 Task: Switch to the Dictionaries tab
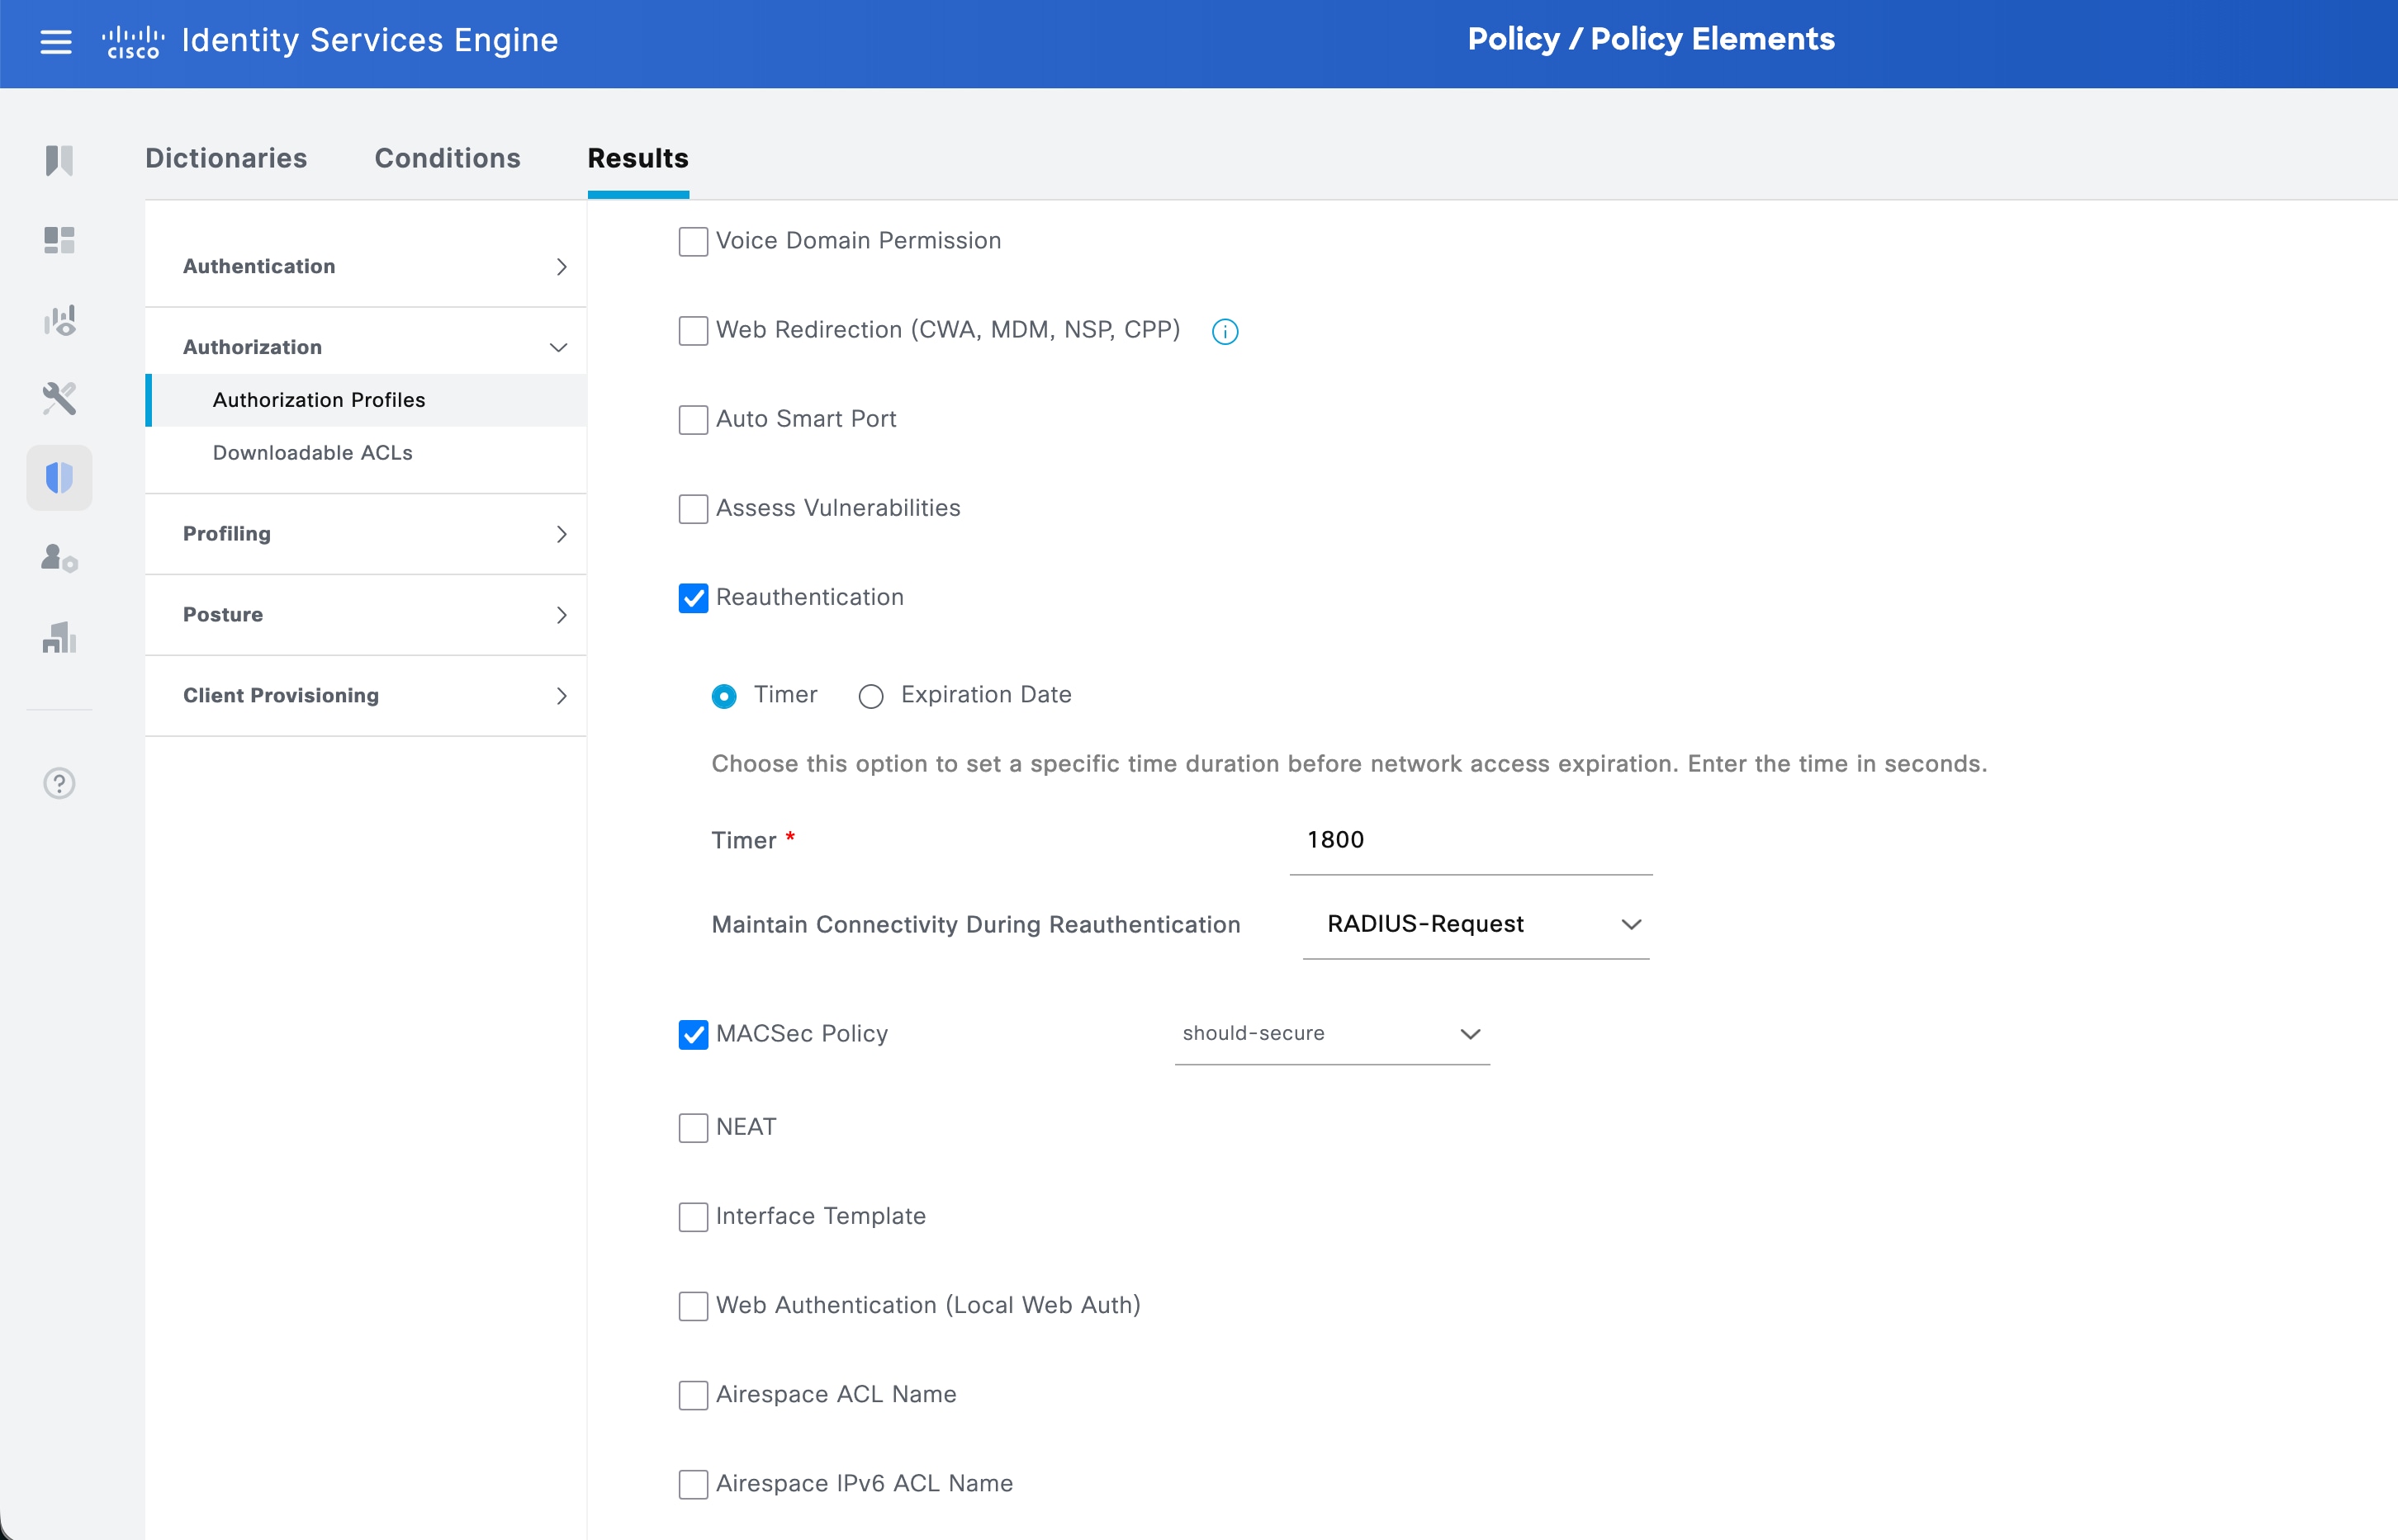point(226,158)
